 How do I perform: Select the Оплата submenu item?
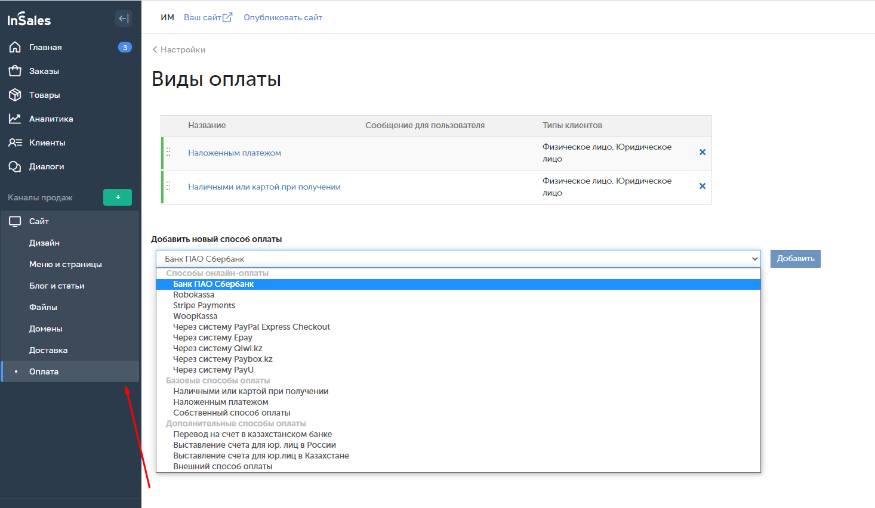(x=70, y=371)
